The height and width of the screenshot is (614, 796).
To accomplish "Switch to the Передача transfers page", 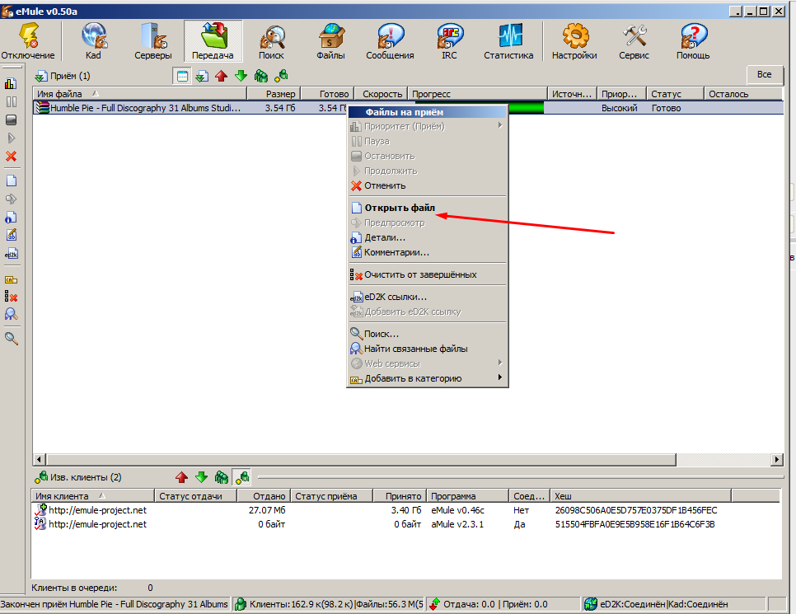I will tap(213, 42).
